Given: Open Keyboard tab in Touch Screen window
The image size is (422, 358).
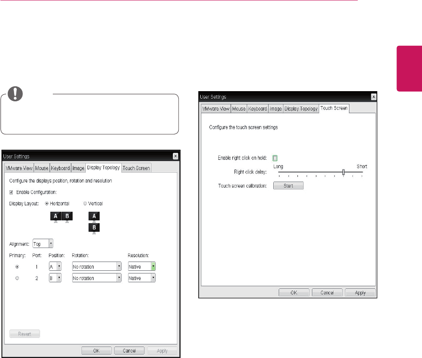Looking at the screenshot, I should (257, 109).
